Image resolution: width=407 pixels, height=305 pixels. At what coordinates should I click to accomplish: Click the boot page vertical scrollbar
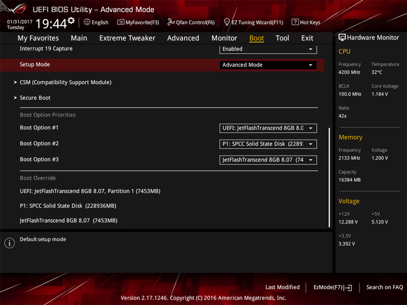tap(330, 177)
